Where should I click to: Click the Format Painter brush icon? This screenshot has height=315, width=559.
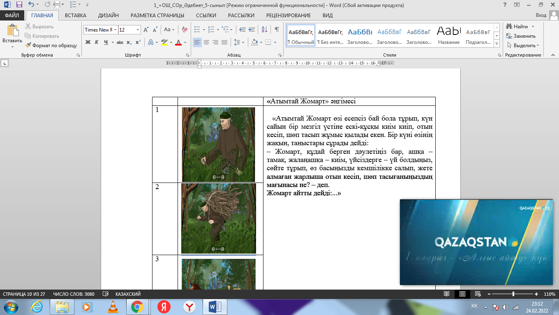28,46
